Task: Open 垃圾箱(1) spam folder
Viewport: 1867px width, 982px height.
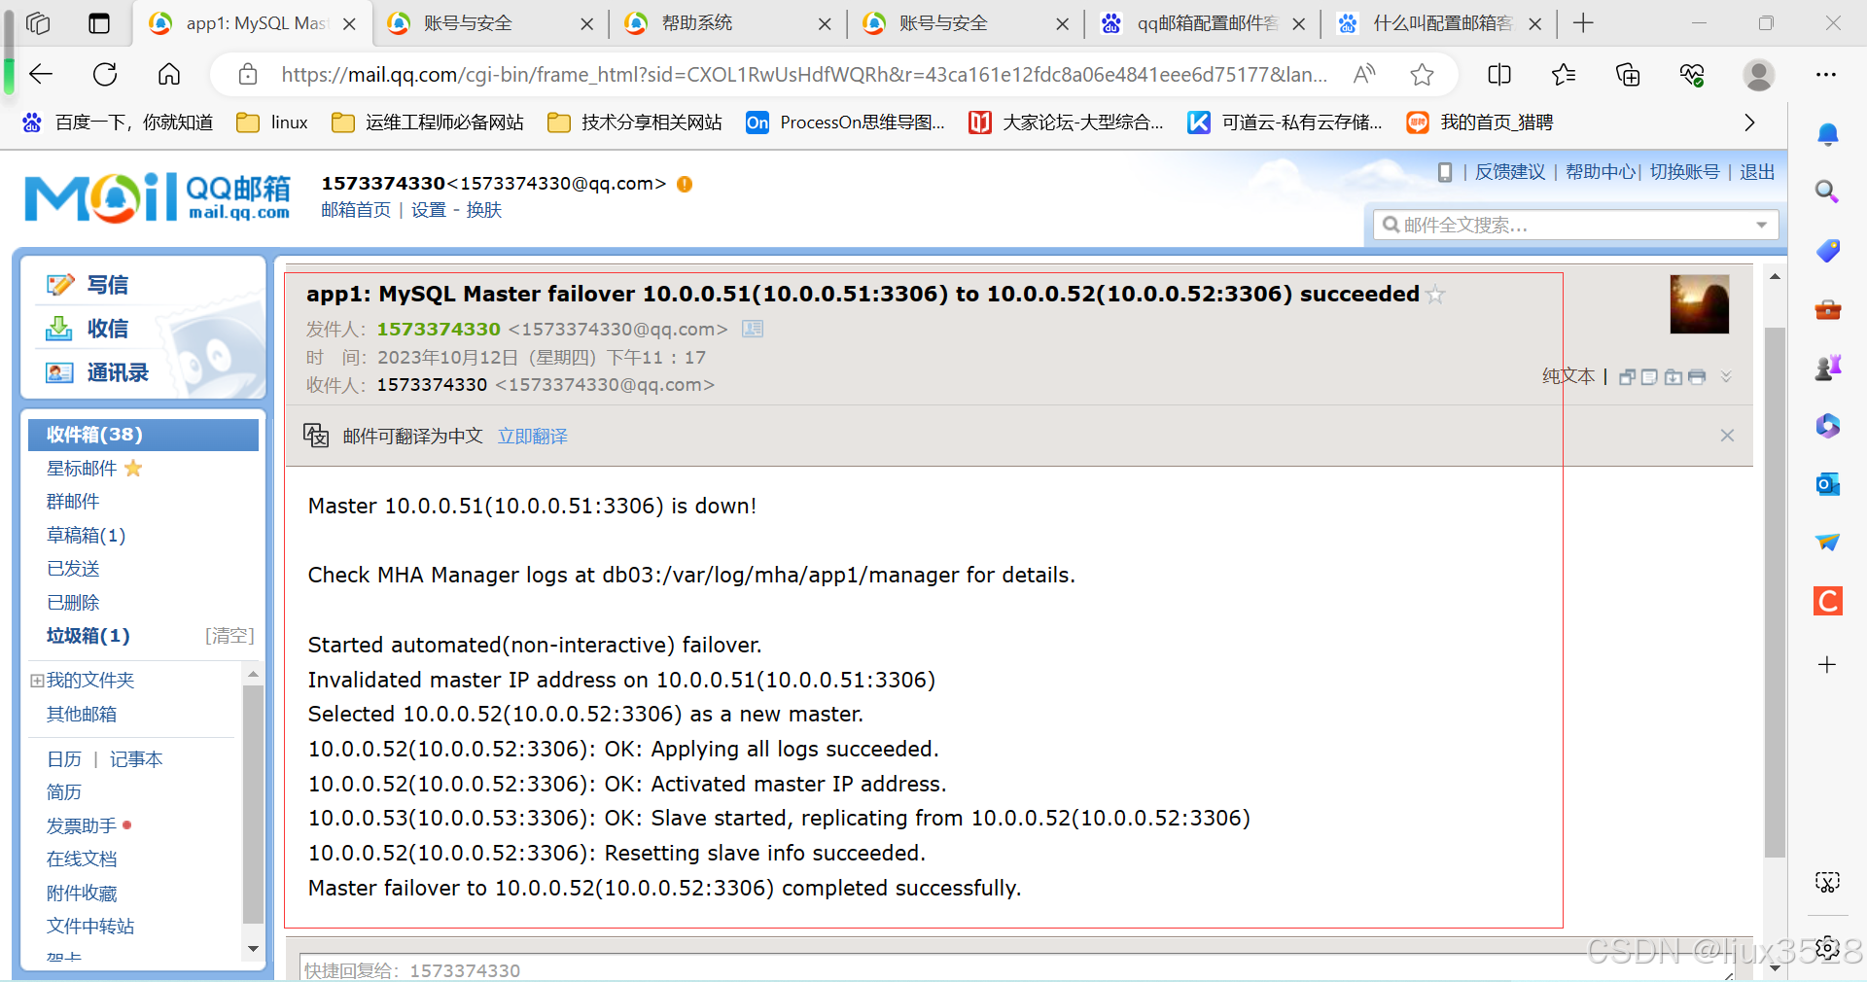Action: click(x=88, y=636)
